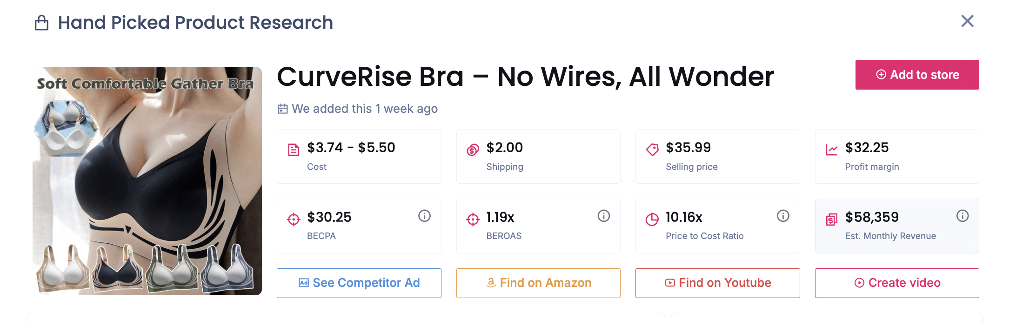Click the document icon next to Cost
This screenshot has width=1016, height=324.
[x=294, y=150]
